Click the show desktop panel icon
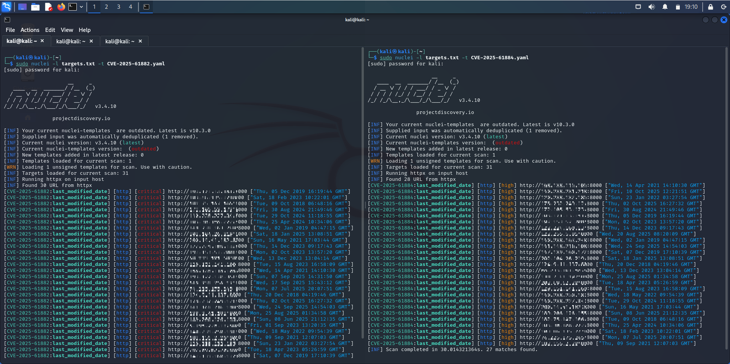 coord(22,7)
